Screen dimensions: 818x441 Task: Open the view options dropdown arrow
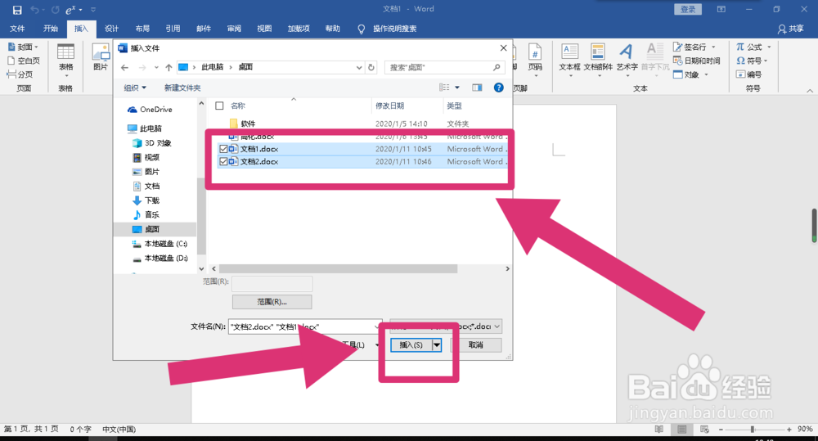[x=457, y=88]
